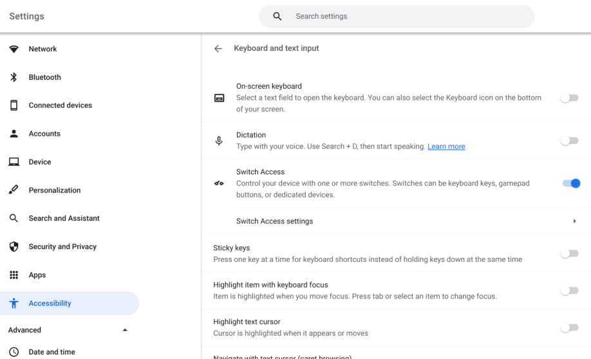Disable the Switch Access toggle
The width and height of the screenshot is (591, 359).
pyautogui.click(x=572, y=183)
